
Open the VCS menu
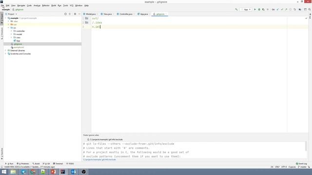point(72,5)
